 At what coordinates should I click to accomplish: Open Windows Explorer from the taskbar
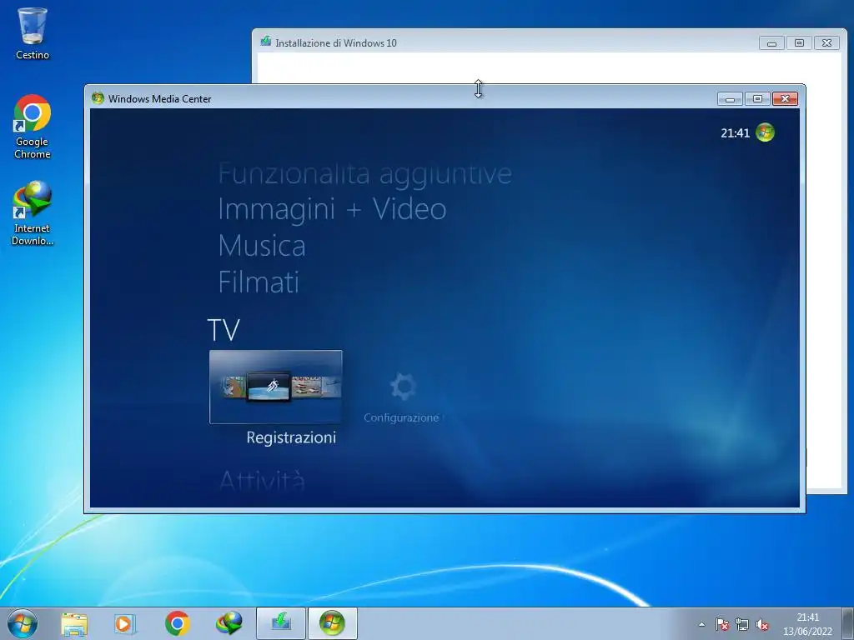pyautogui.click(x=74, y=623)
